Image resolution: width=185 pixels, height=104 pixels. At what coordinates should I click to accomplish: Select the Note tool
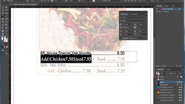coord(3,31)
